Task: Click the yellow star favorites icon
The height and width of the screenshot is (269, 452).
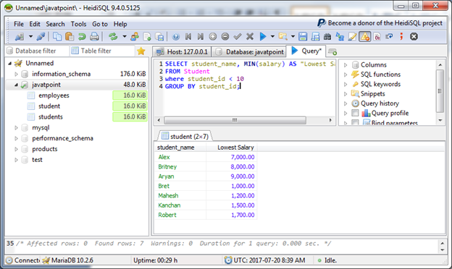Action: (x=141, y=51)
